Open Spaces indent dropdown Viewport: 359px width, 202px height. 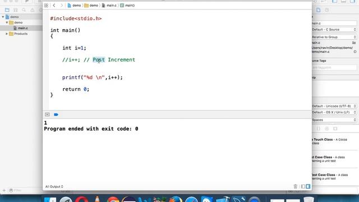pyautogui.click(x=334, y=120)
